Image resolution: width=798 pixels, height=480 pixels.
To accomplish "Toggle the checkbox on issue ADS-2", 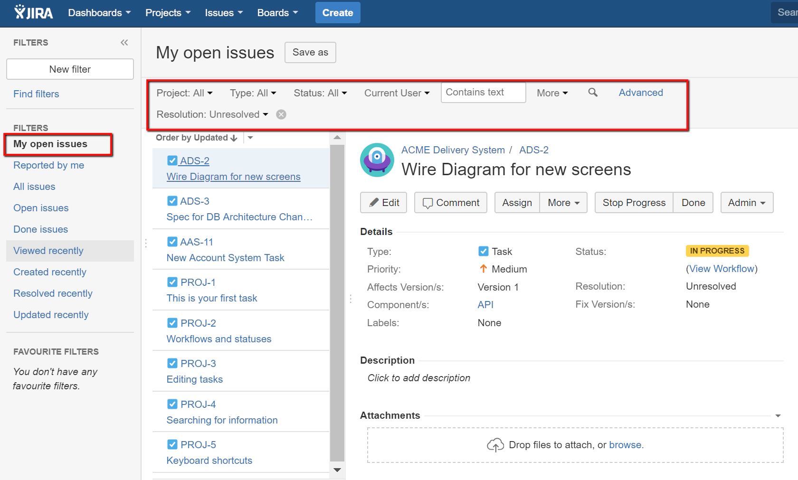I will point(172,160).
